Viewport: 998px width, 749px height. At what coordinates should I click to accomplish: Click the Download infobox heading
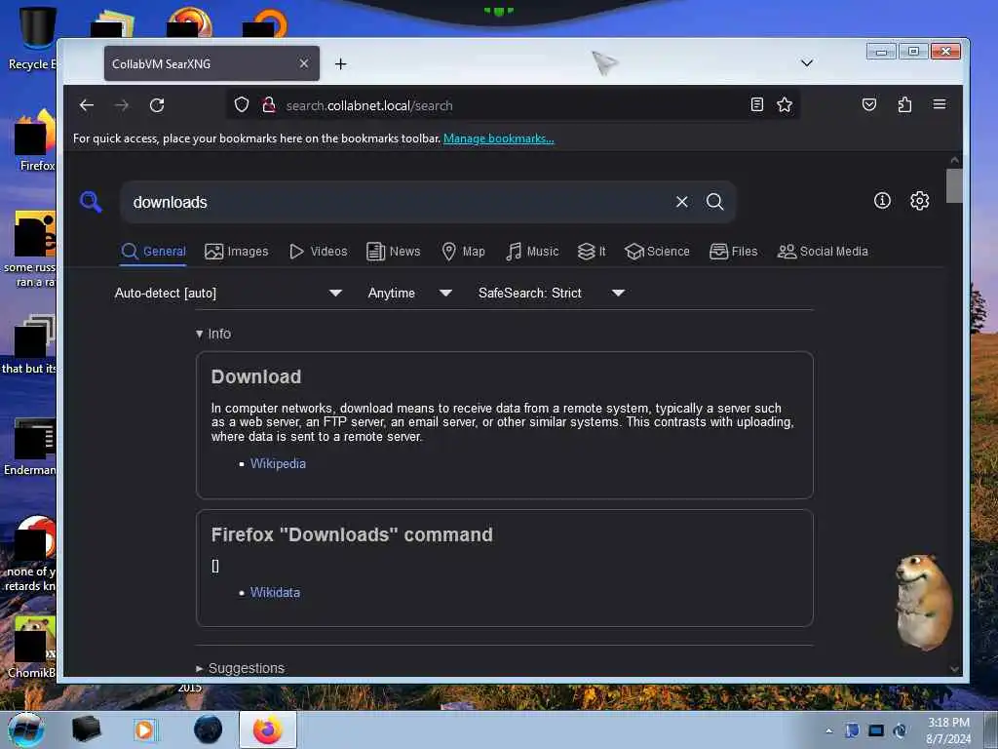click(256, 376)
